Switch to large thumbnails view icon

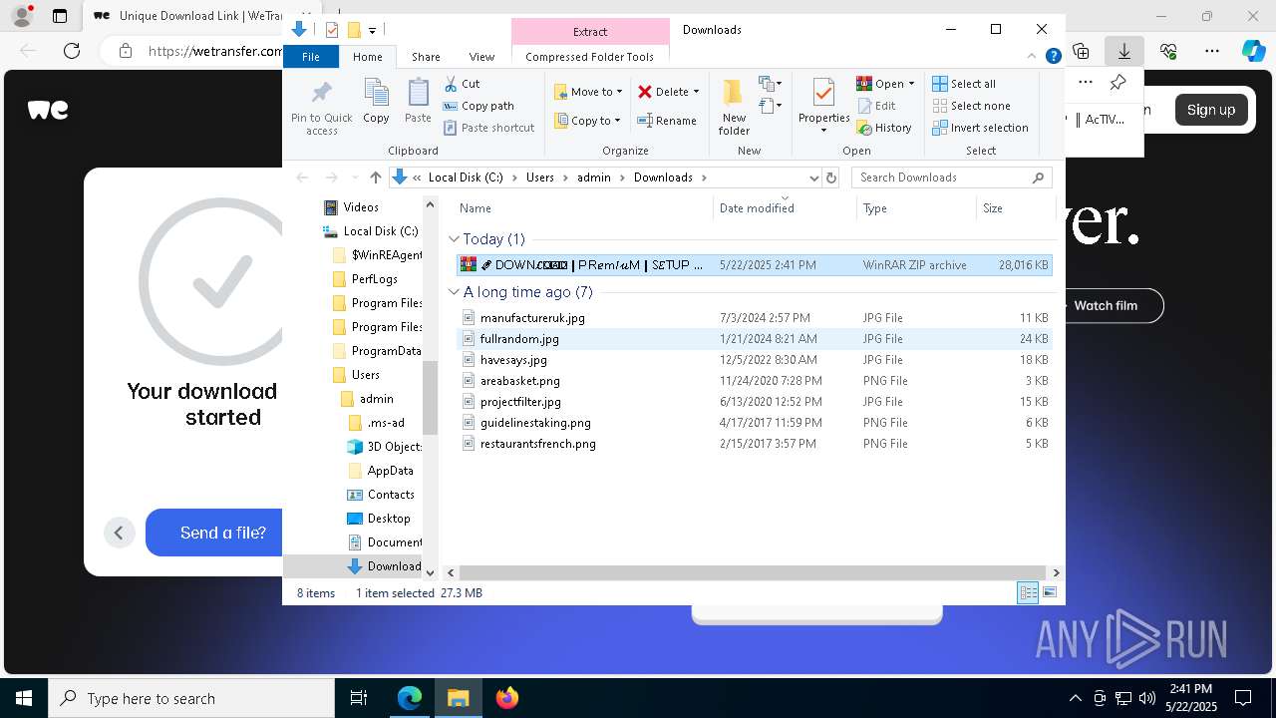(1050, 593)
